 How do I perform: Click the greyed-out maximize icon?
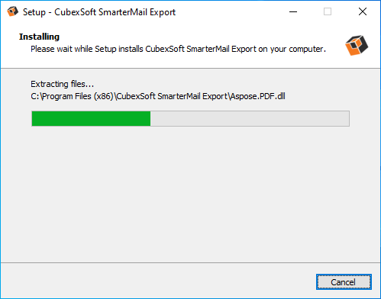click(328, 11)
